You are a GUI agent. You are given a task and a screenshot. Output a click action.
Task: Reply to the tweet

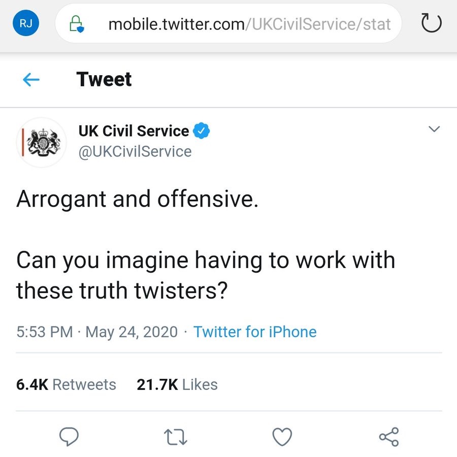pyautogui.click(x=69, y=436)
